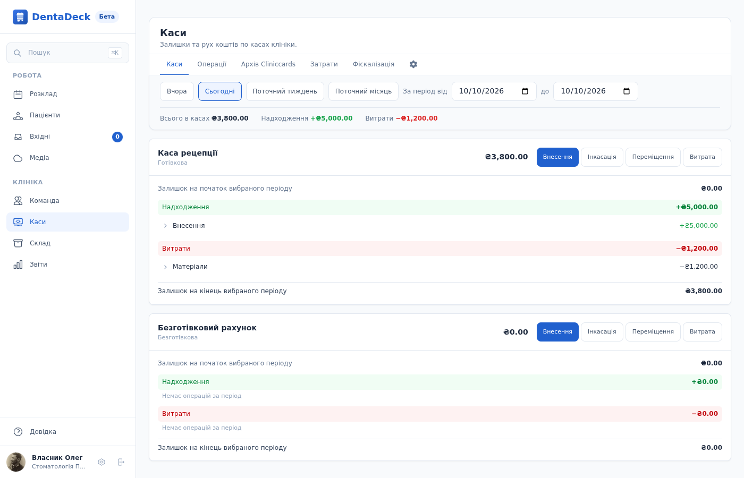Open the Архів Cliniccards tab
Image resolution: width=744 pixels, height=478 pixels.
tap(268, 64)
